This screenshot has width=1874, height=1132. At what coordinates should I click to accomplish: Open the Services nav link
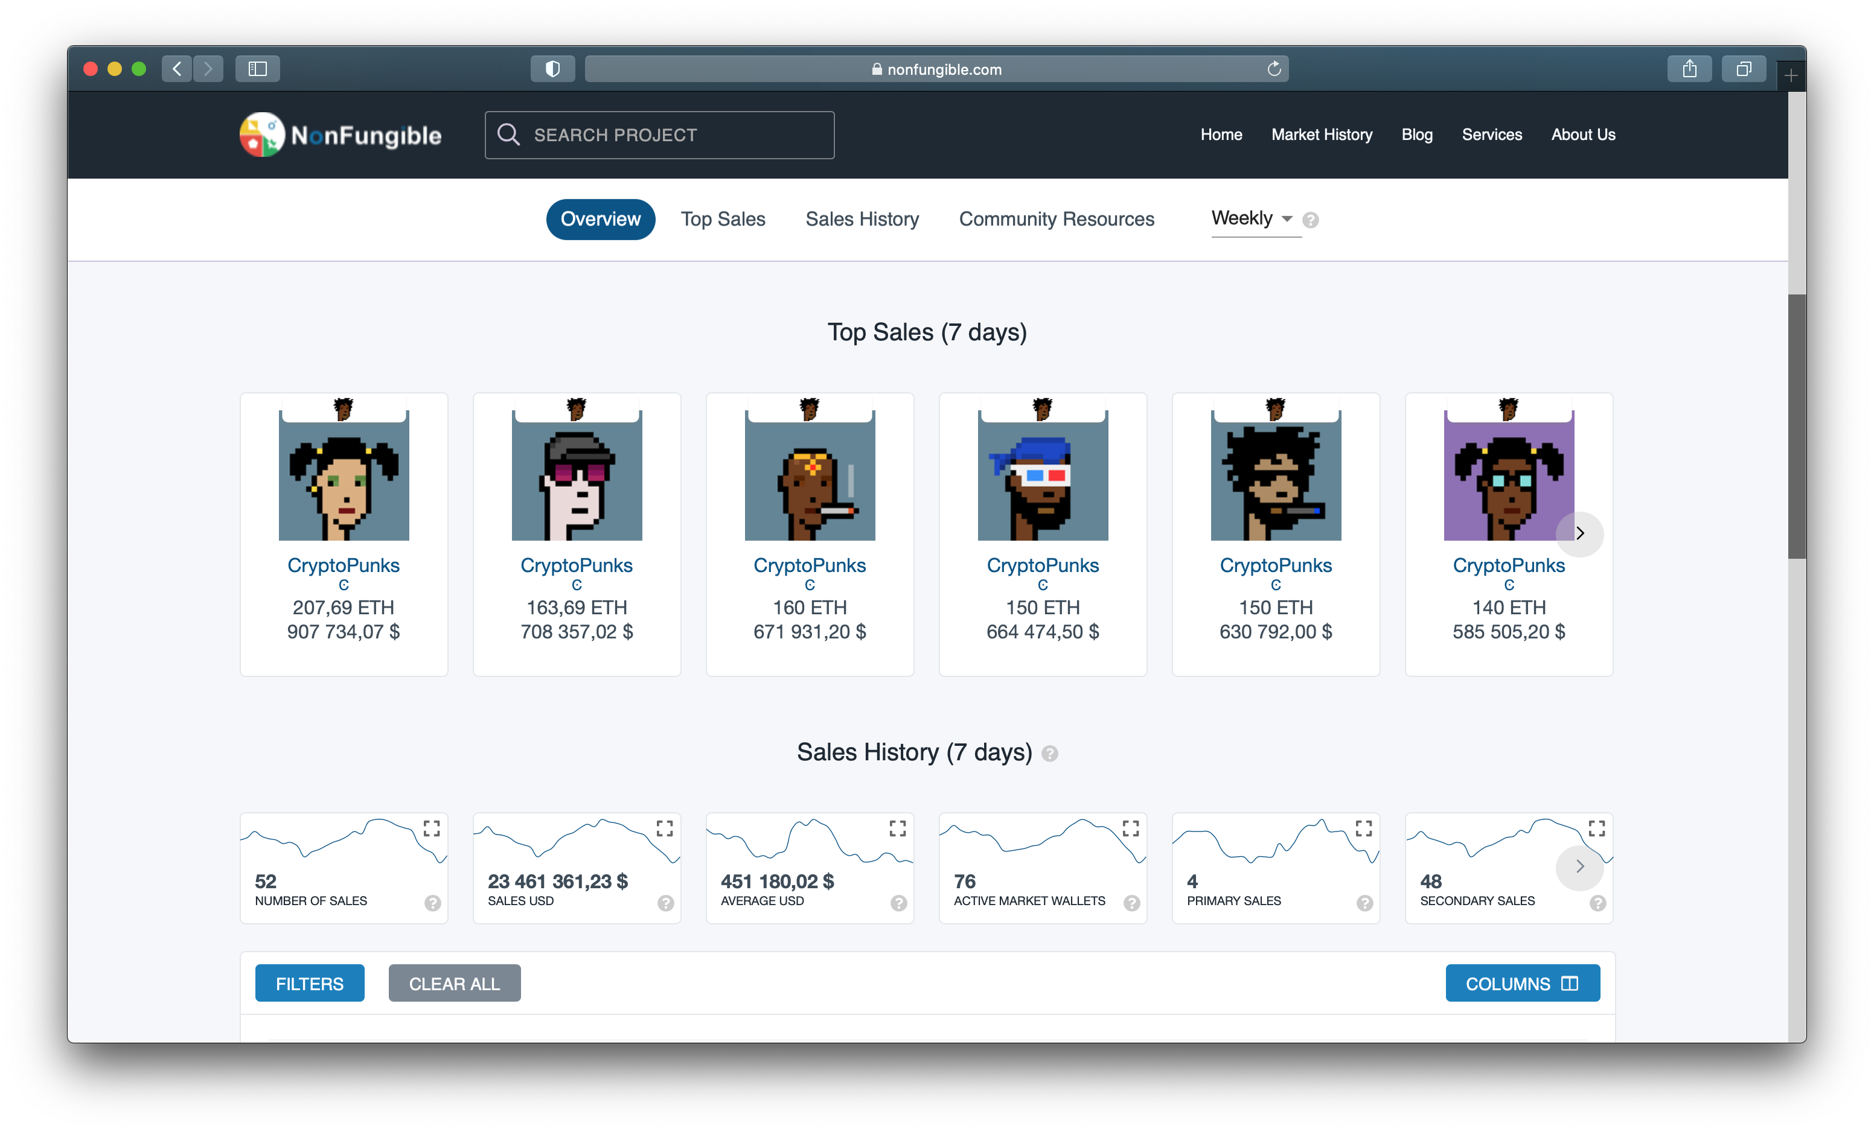pos(1491,135)
